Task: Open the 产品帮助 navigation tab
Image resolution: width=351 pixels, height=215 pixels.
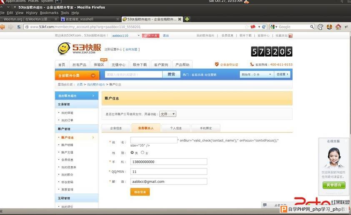Action: tap(182, 65)
